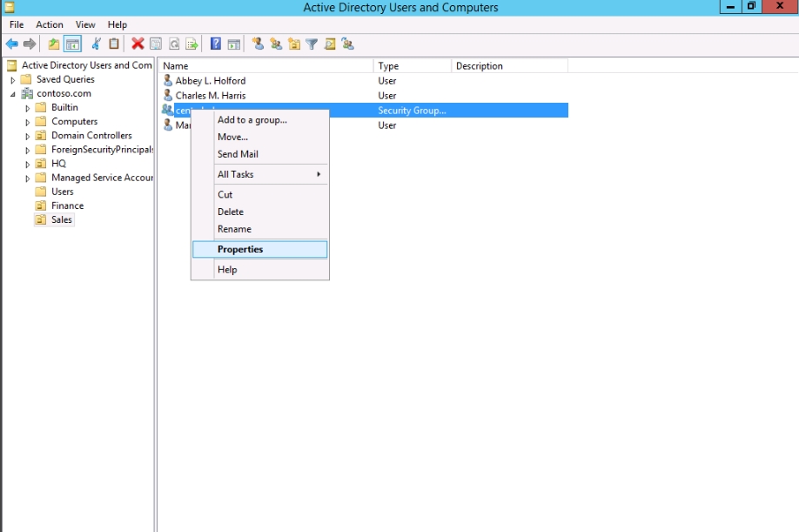The image size is (799, 532).
Task: Select the Abbey L. Holford user entry
Action: [x=210, y=81]
